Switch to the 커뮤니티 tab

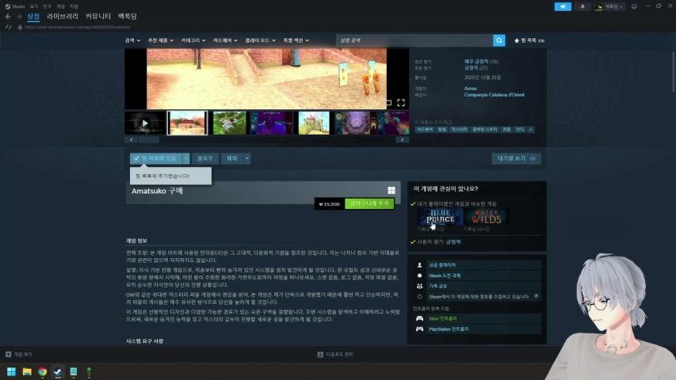point(97,17)
